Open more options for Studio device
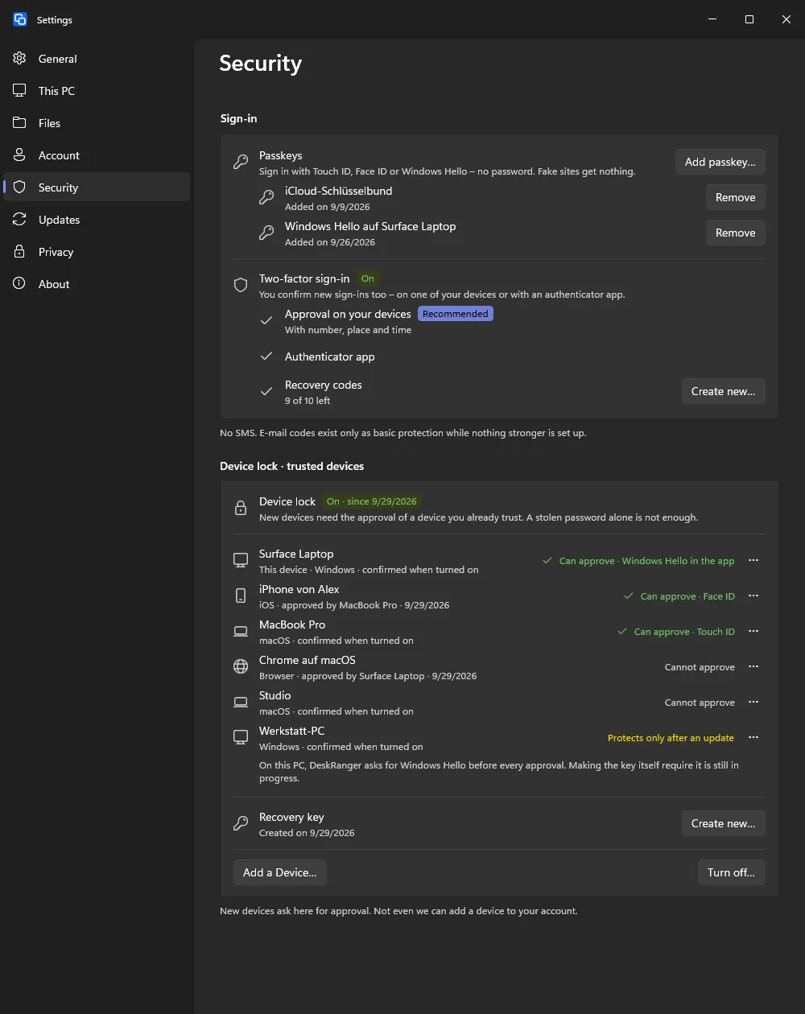Image resolution: width=805 pixels, height=1014 pixels. [753, 702]
